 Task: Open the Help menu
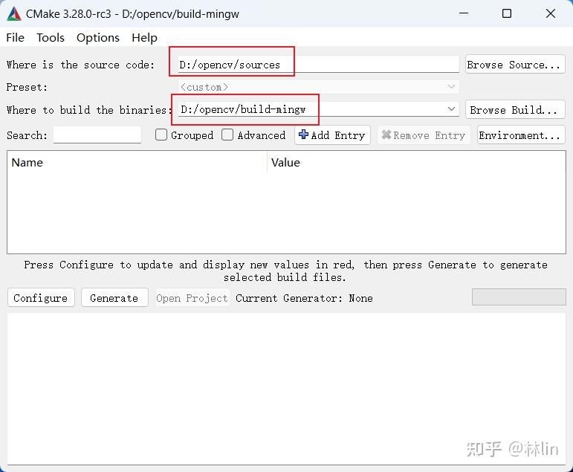click(145, 38)
